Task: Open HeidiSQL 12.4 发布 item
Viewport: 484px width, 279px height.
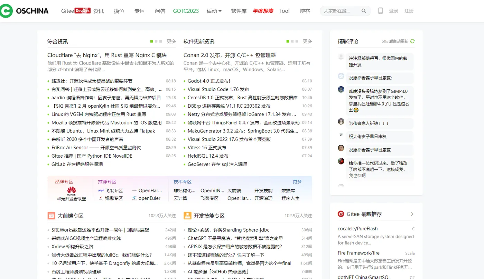Action: (x=208, y=156)
